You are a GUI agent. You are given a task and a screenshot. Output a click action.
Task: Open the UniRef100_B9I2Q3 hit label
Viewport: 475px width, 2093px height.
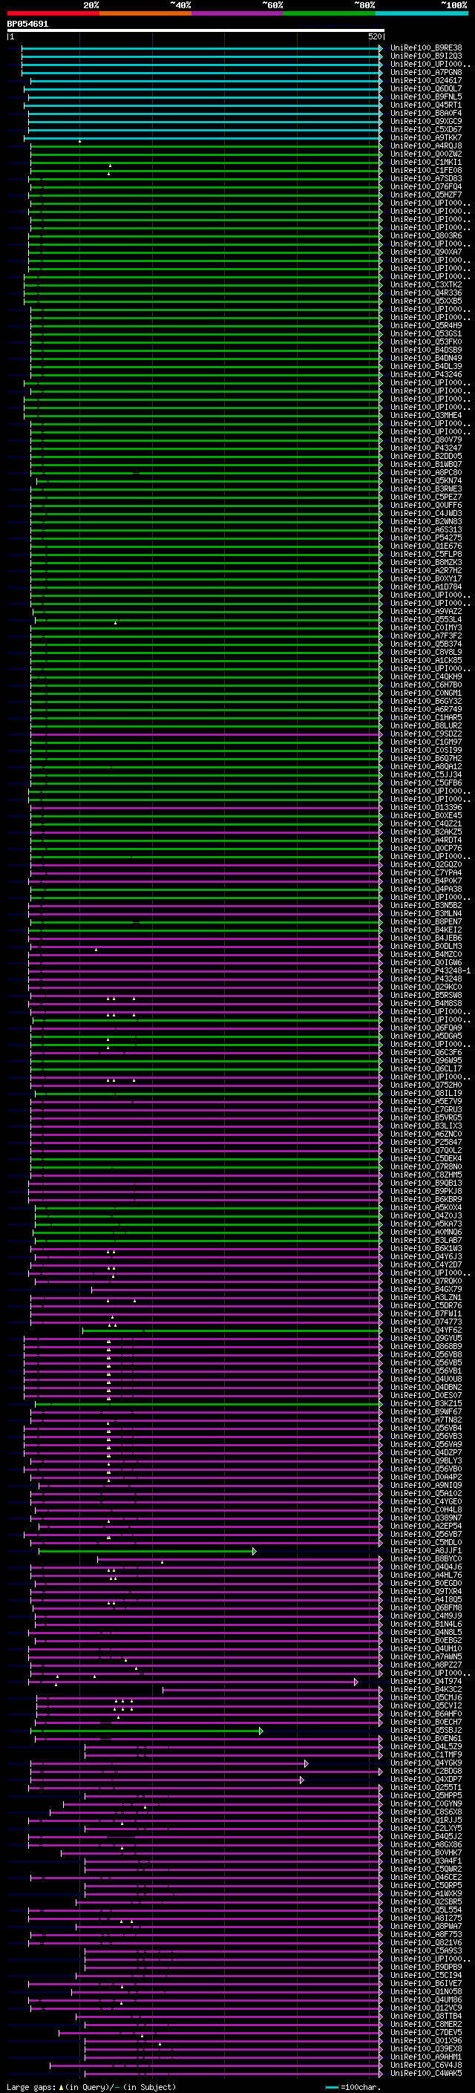[426, 56]
